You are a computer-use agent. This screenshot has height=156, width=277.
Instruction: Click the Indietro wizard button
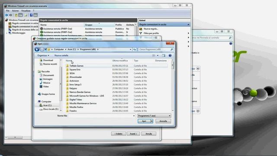(x=119, y=134)
